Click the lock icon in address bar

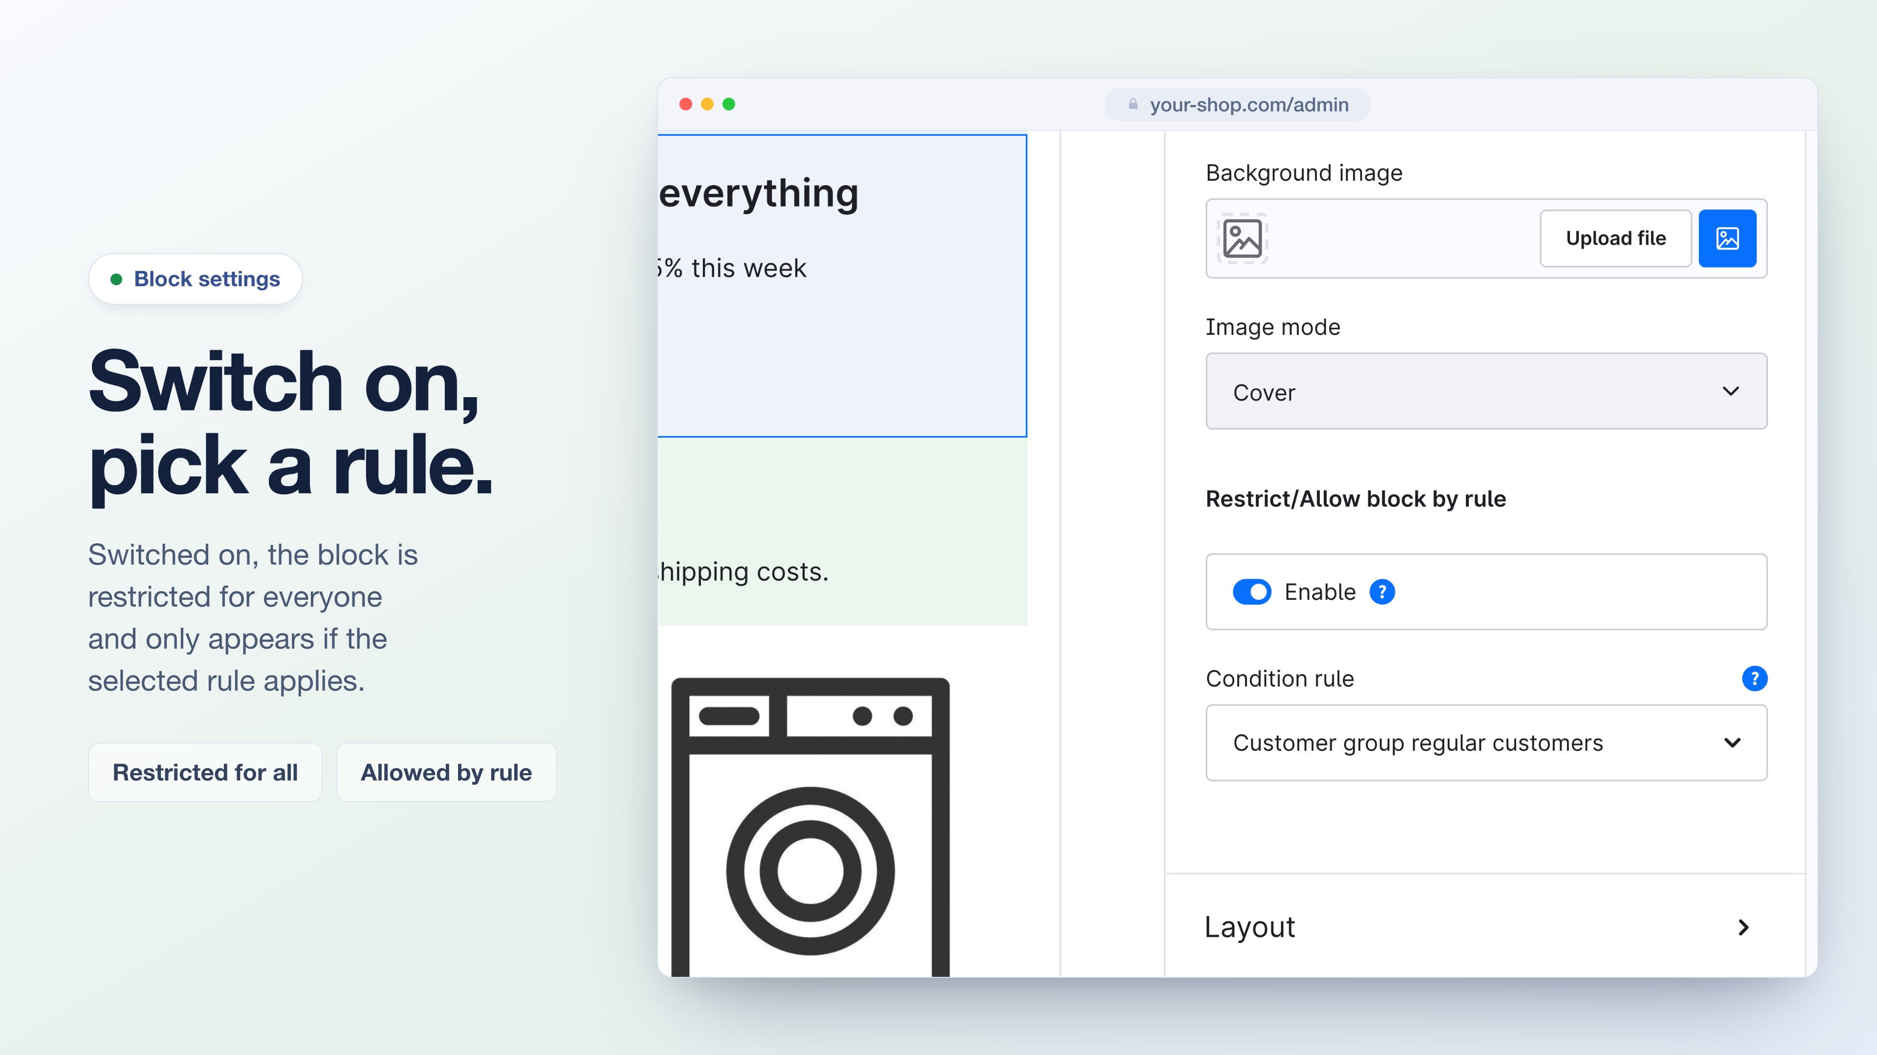click(1133, 104)
